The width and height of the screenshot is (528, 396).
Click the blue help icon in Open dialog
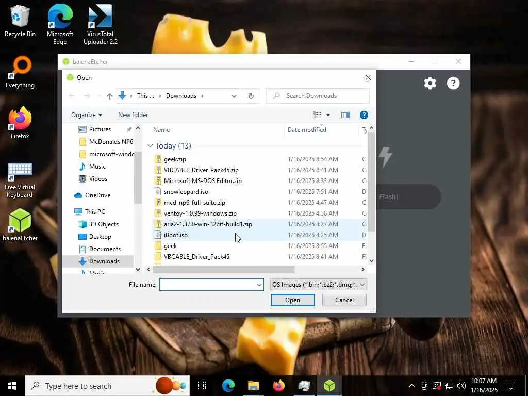[364, 115]
